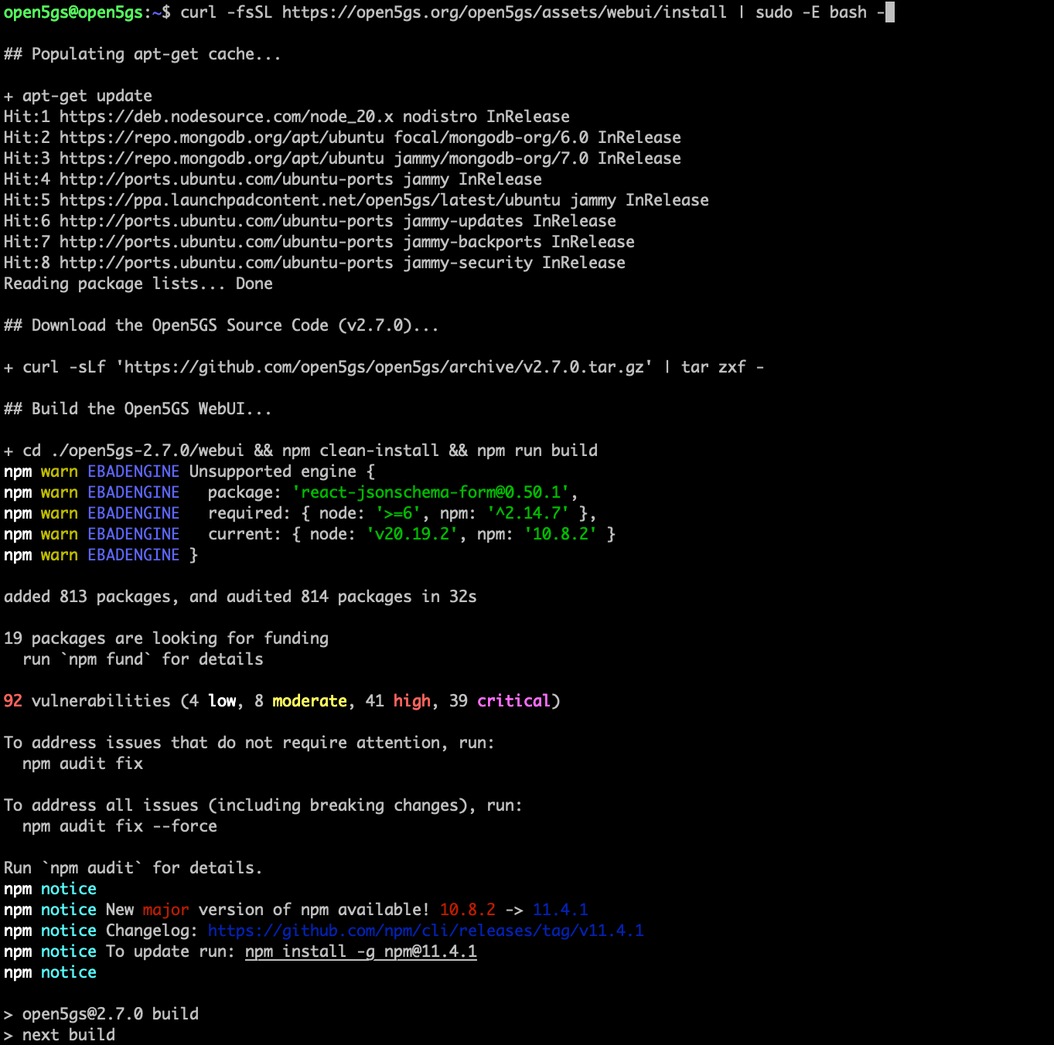Viewport: 1054px width, 1045px height.
Task: Click the new npm version '11.4.1'
Action: (561, 910)
